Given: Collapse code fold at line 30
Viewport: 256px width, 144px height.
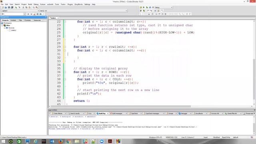Looking at the screenshot, I should [x=65, y=50].
